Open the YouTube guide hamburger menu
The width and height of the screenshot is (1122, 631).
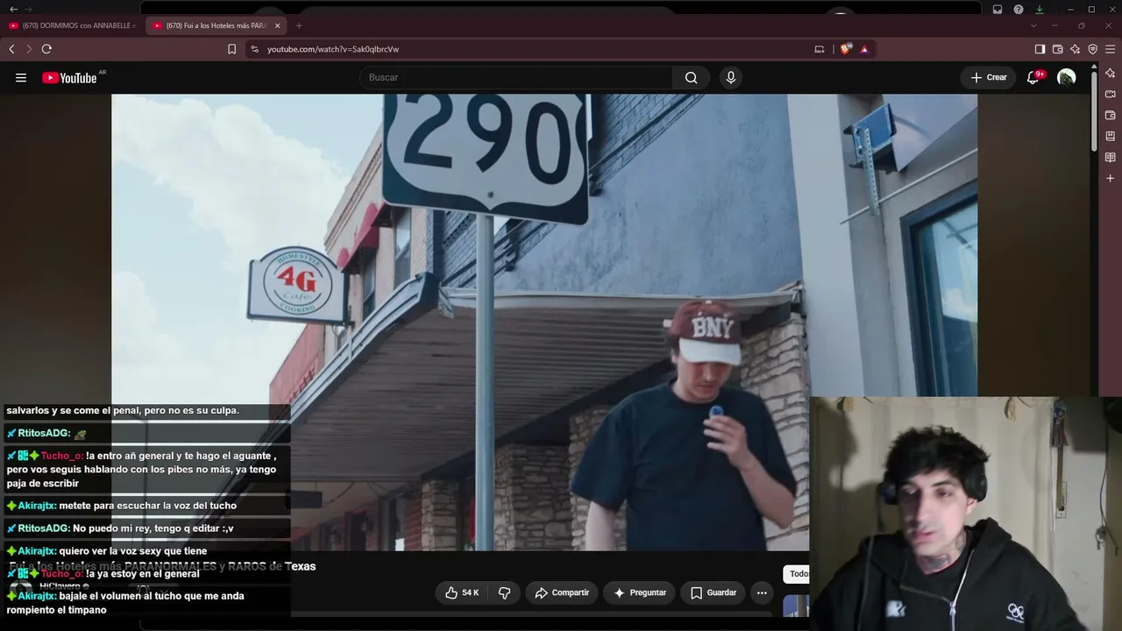(21, 78)
